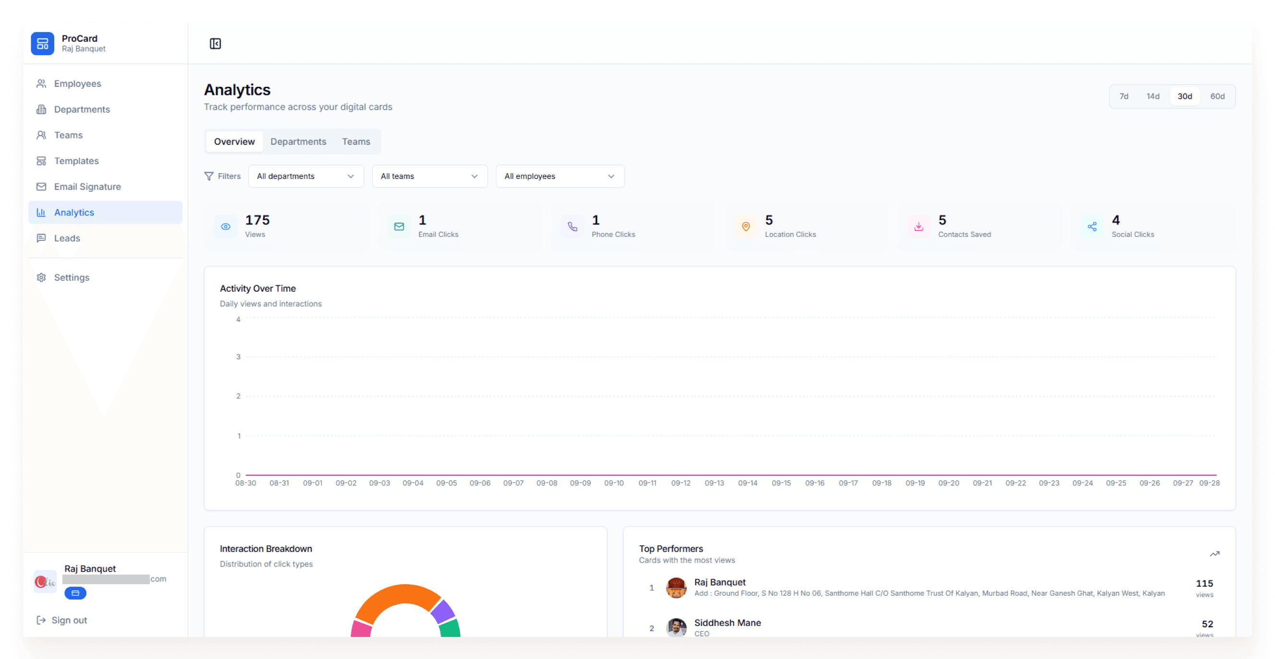Click the ProCard logo icon

[43, 44]
